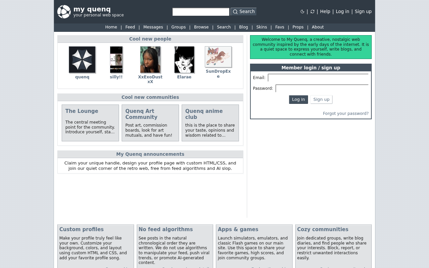Open the Browse menu item
429x268 pixels.
tap(201, 27)
